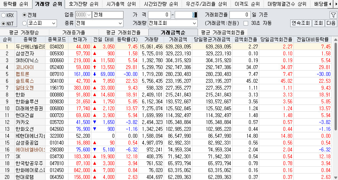Select the 전체 market radio button
The width and height of the screenshot is (338, 180).
pyautogui.click(x=25, y=15)
